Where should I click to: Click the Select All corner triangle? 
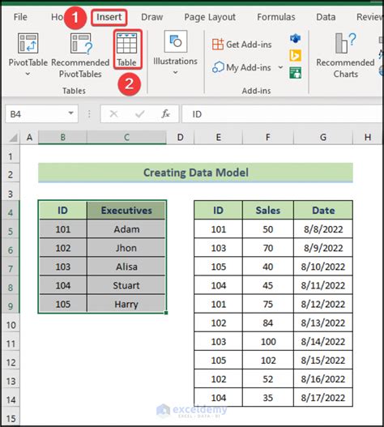coord(13,138)
